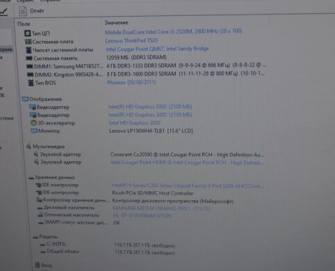The height and width of the screenshot is (271, 335).
Task: Select the Тип ЦП row label
Action: (x=41, y=33)
